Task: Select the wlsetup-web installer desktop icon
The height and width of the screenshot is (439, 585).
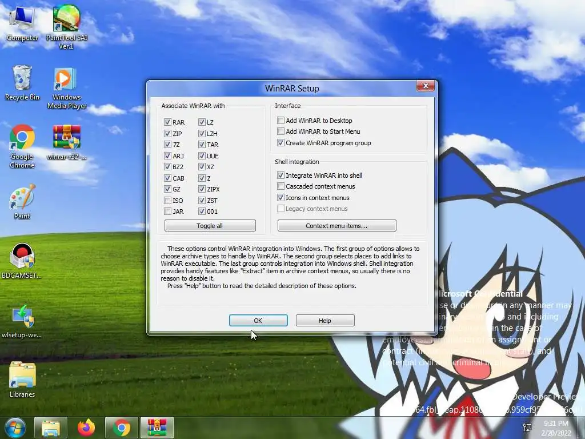Action: click(x=22, y=321)
